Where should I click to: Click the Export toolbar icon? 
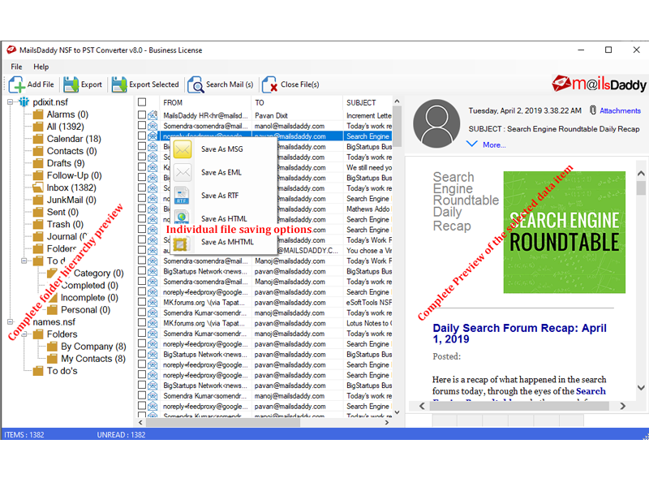coord(71,84)
